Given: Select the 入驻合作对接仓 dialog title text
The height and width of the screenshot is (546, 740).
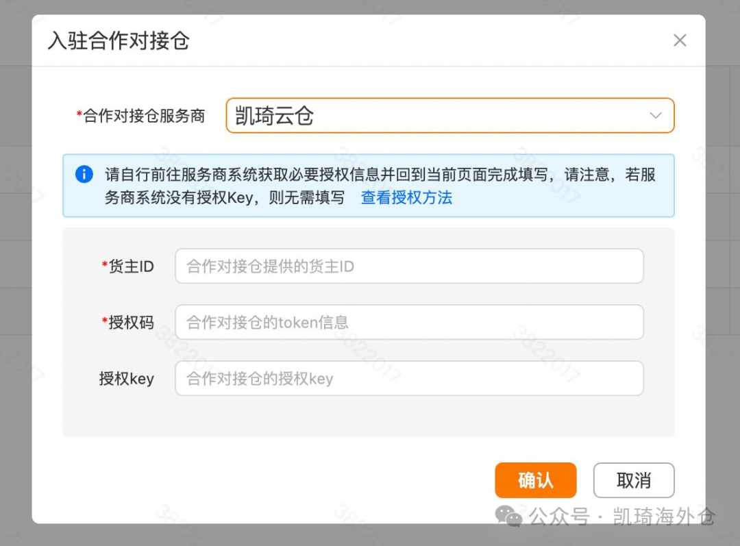Looking at the screenshot, I should pos(119,40).
